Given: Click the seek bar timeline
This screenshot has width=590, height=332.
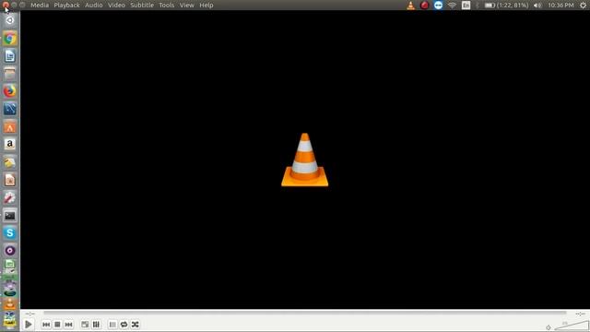Looking at the screenshot, I should [305, 313].
